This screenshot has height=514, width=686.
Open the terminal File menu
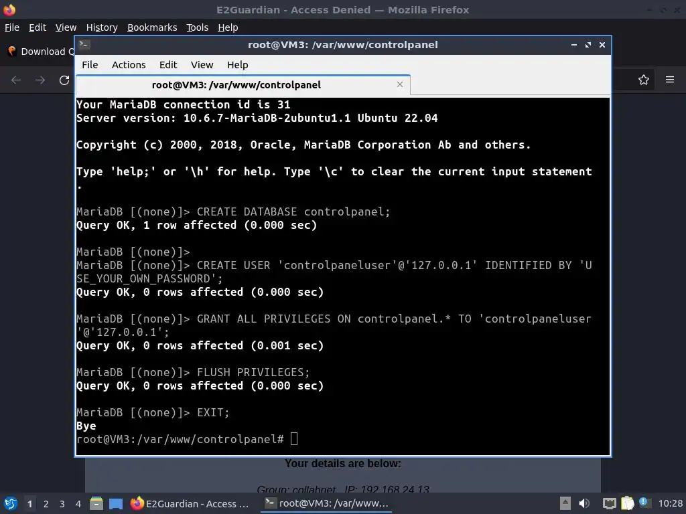pyautogui.click(x=90, y=65)
